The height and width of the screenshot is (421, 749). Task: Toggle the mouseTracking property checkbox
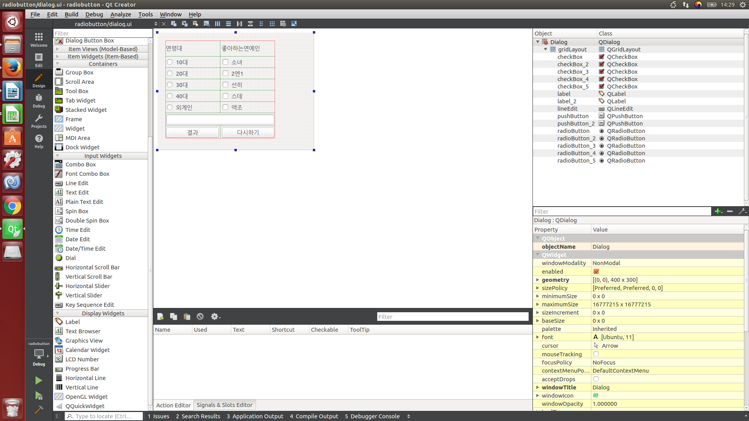point(596,354)
